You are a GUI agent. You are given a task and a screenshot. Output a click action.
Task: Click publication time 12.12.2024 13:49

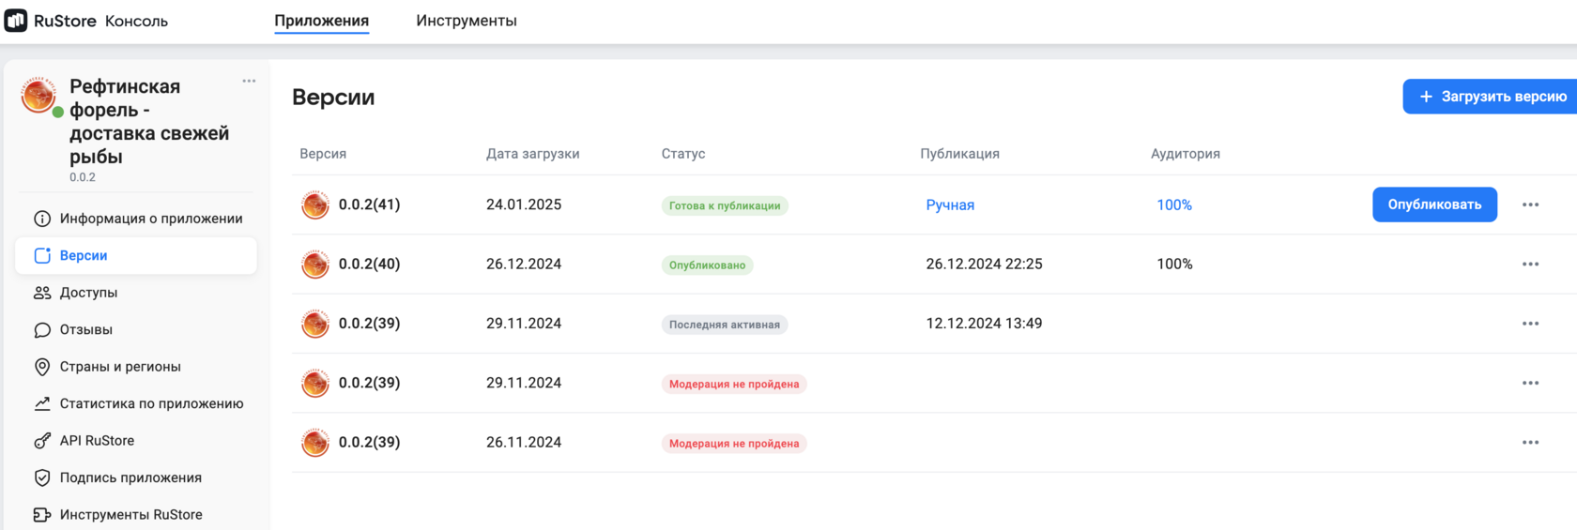point(984,324)
